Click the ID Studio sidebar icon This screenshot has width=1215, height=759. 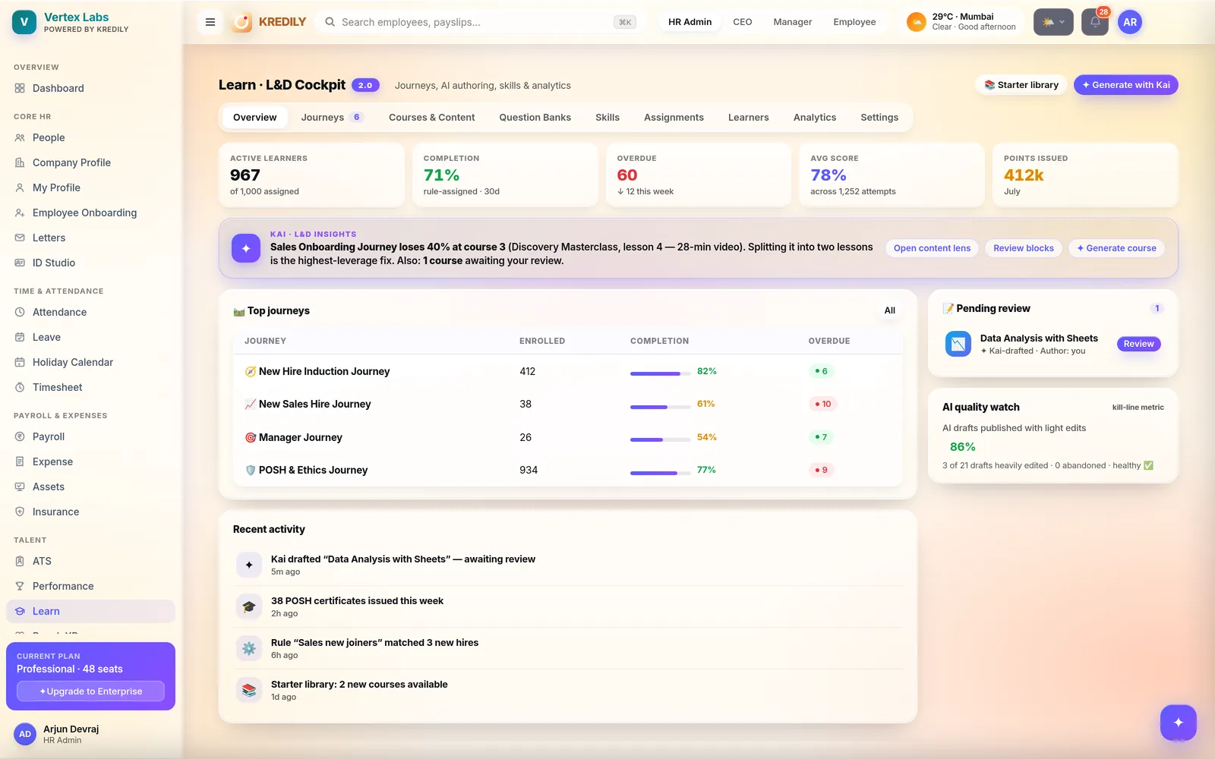point(20,263)
